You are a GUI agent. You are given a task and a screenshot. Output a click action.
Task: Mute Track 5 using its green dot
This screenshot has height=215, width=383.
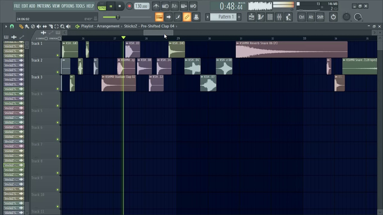pos(57,122)
